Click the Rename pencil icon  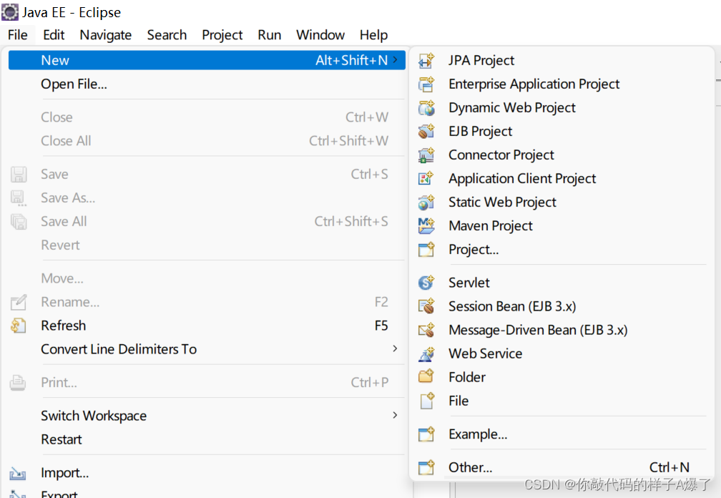[x=19, y=302]
